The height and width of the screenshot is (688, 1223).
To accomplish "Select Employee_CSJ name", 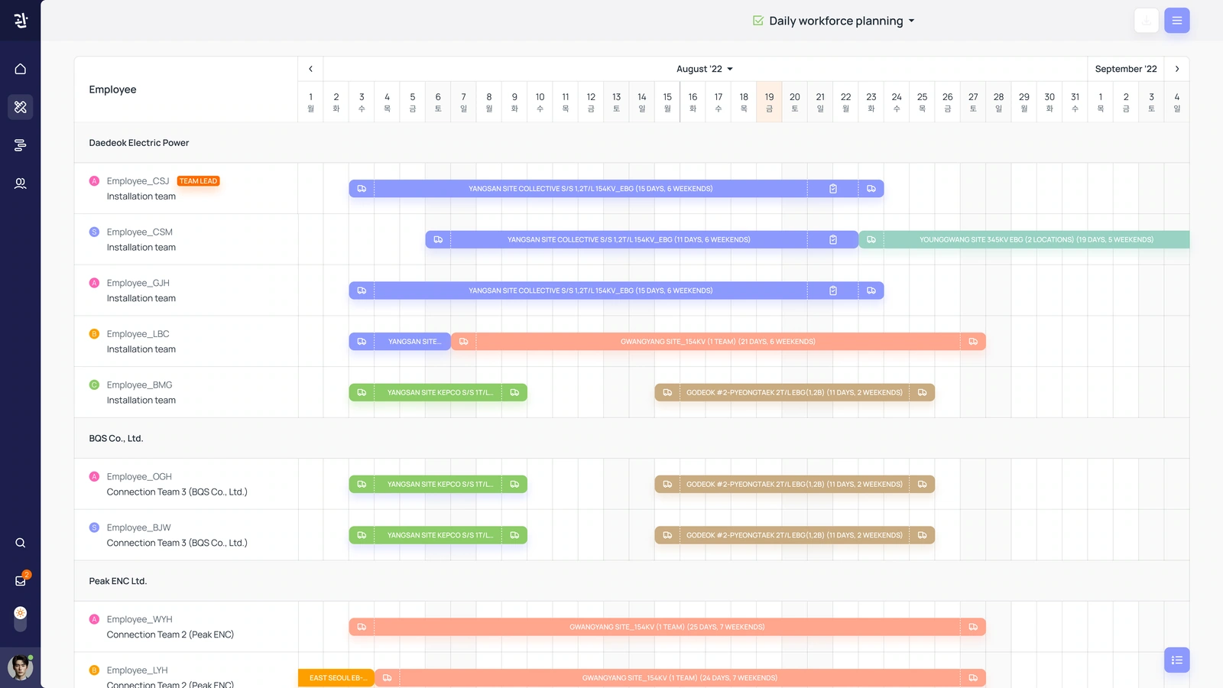I will click(x=138, y=181).
